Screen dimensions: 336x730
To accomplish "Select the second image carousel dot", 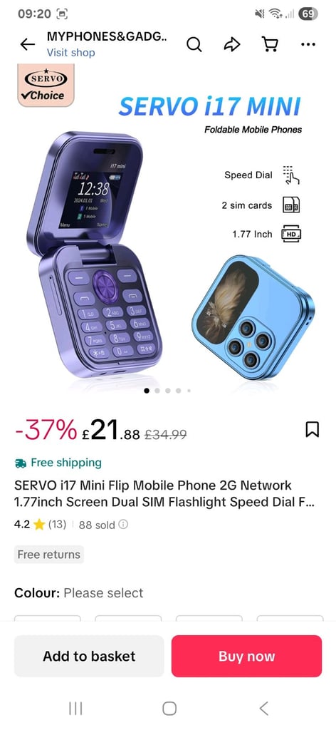I will 157,391.
